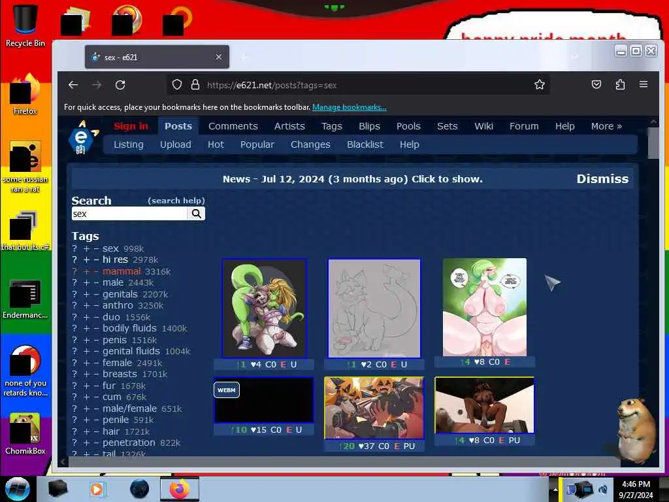669x502 pixels.
Task: Select the Endermanc... desktop icon
Action: tap(25, 299)
